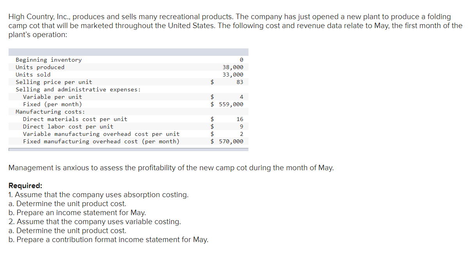Click the 'Variable manufacturing overhead cost per unit' label

(101, 134)
